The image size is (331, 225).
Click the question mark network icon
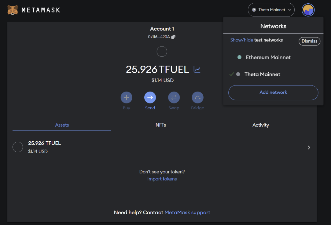click(254, 10)
